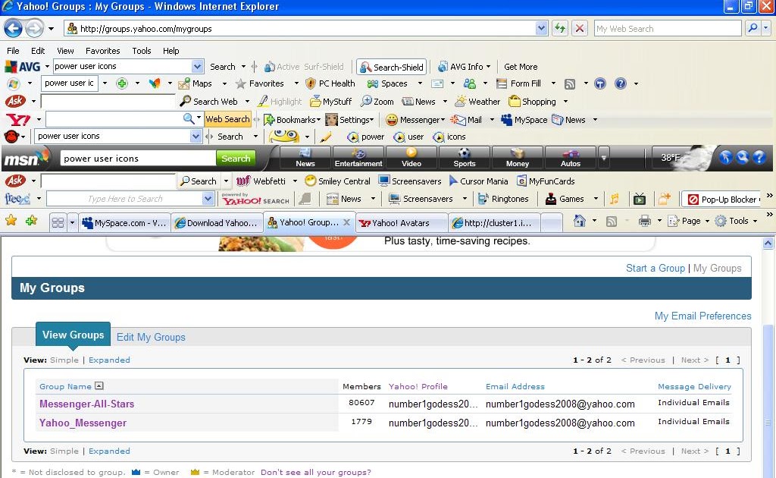Image resolution: width=776 pixels, height=478 pixels.
Task: Open MSN Autos channel
Action: [x=570, y=158]
